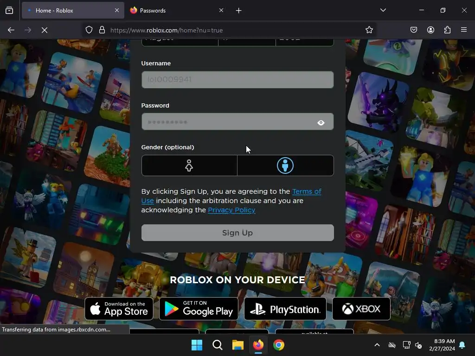This screenshot has height=356, width=475.
Task: Click the surfing game thumbnail in background
Action: pyautogui.click(x=72, y=83)
